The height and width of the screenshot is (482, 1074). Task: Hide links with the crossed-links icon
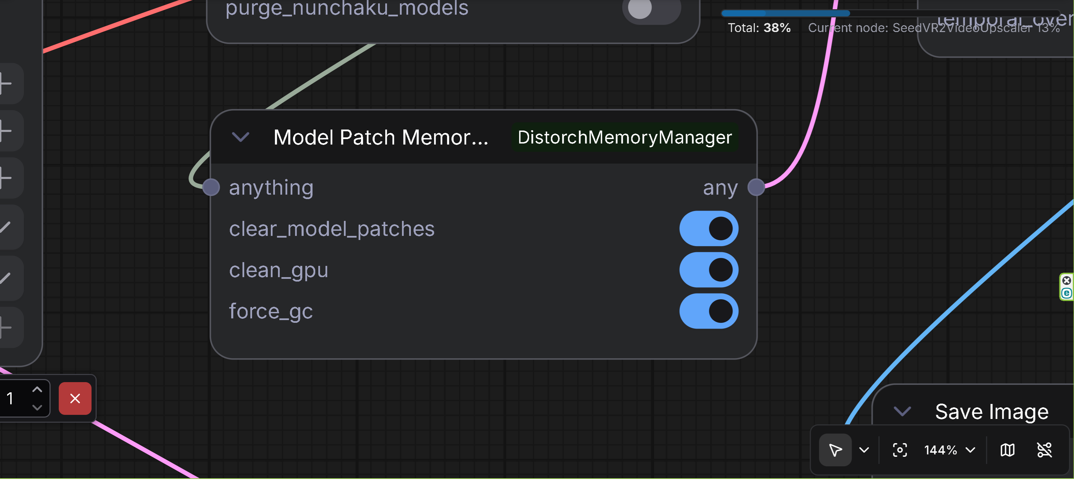click(x=1044, y=450)
